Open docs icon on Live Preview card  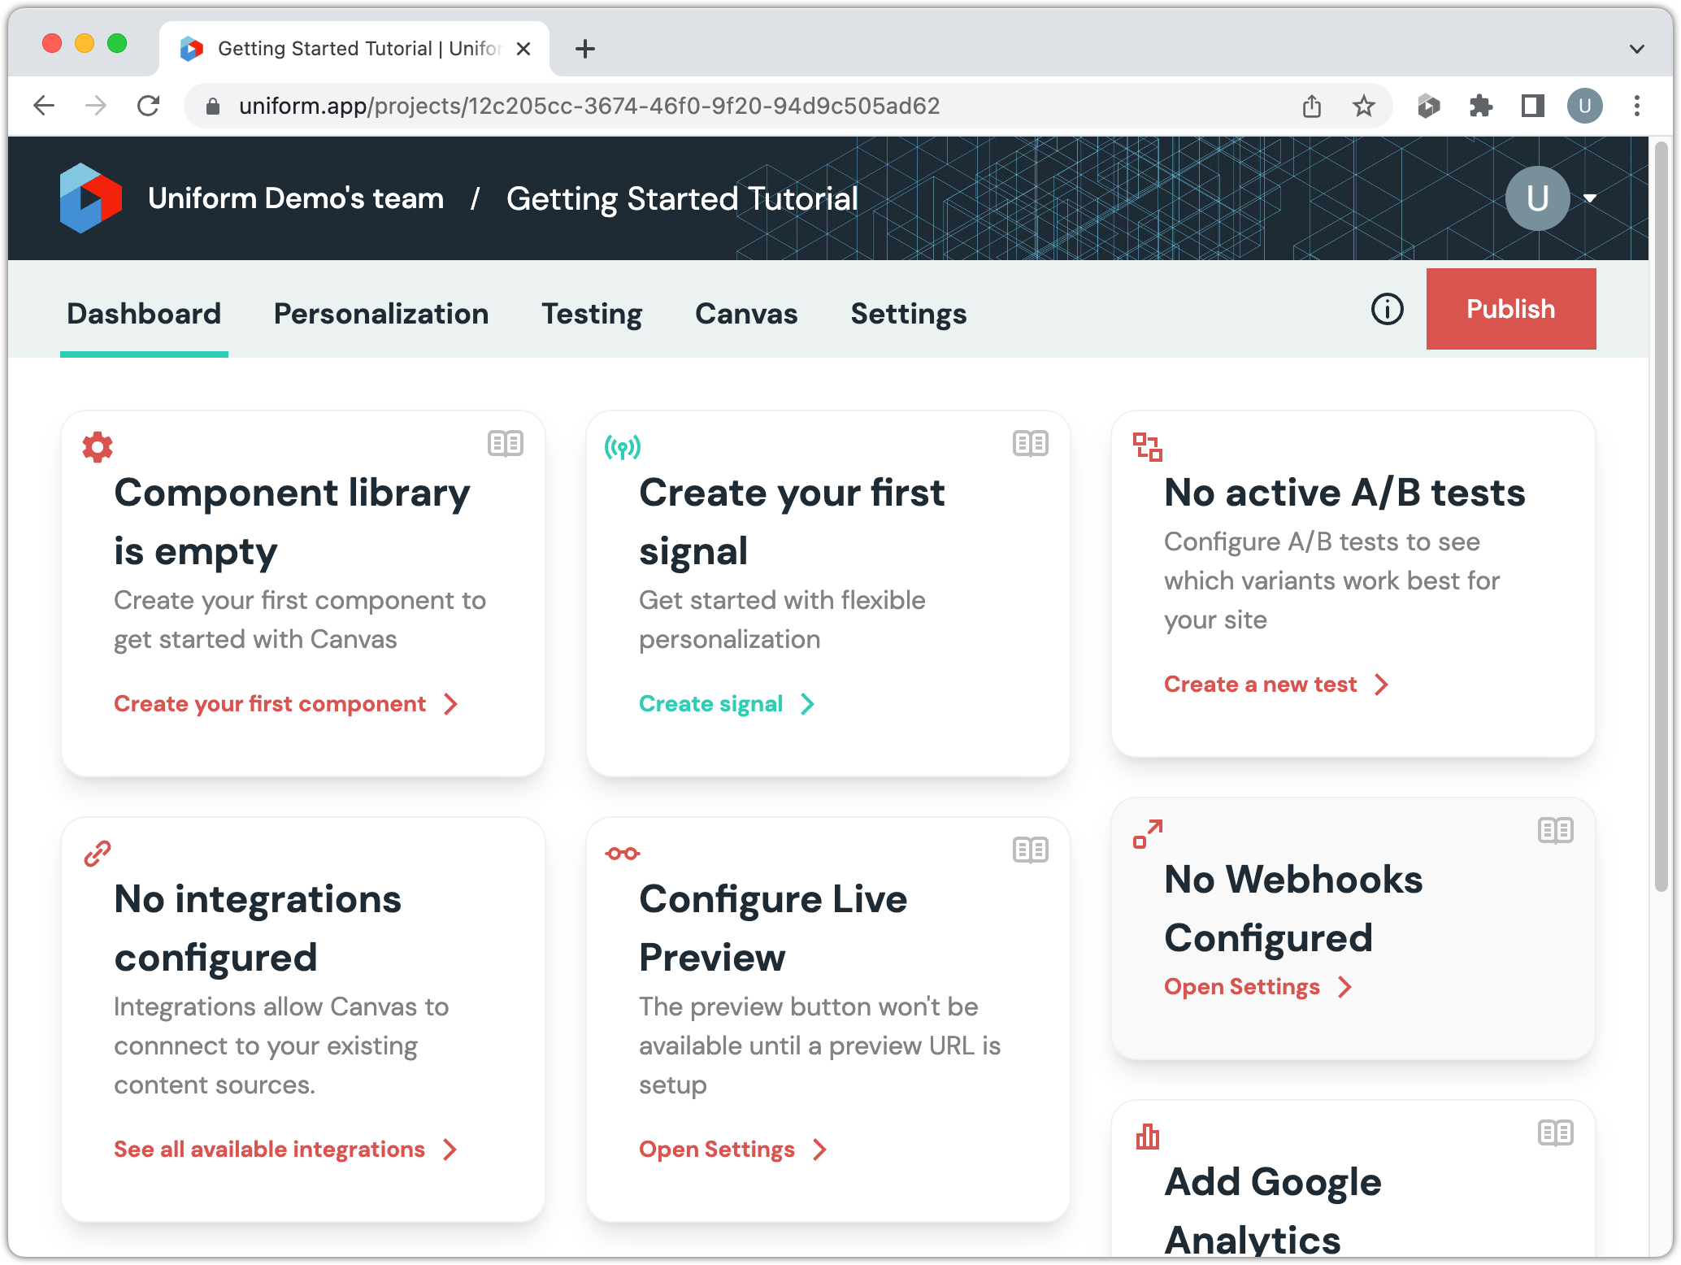[x=1030, y=850]
